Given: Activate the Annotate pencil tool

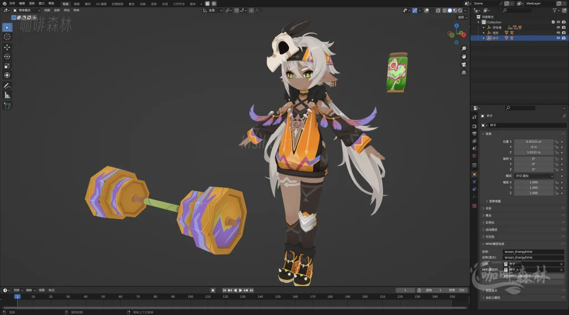Looking at the screenshot, I should pos(7,86).
